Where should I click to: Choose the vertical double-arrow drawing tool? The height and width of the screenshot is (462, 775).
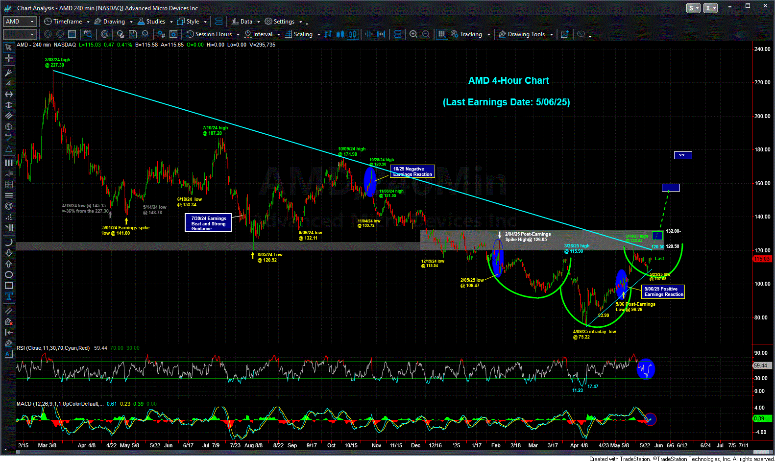click(8, 105)
